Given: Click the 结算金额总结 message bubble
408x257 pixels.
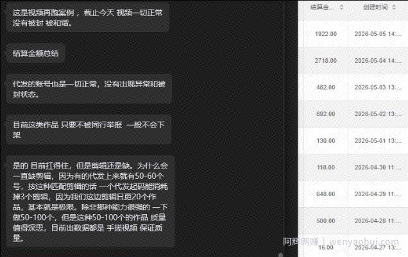Looking at the screenshot, I should pos(36,53).
